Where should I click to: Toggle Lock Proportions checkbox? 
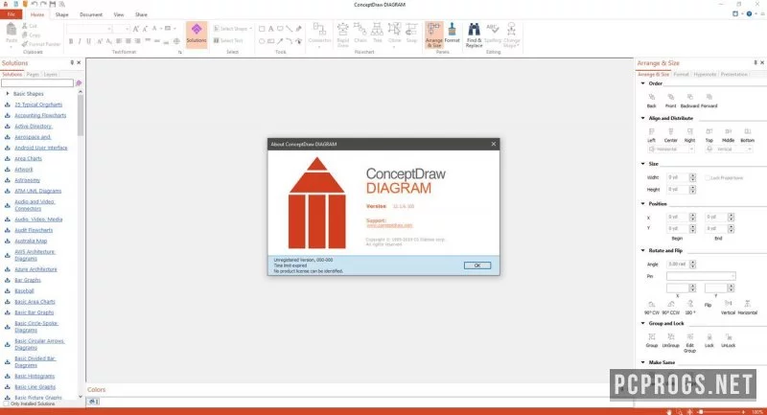point(708,178)
